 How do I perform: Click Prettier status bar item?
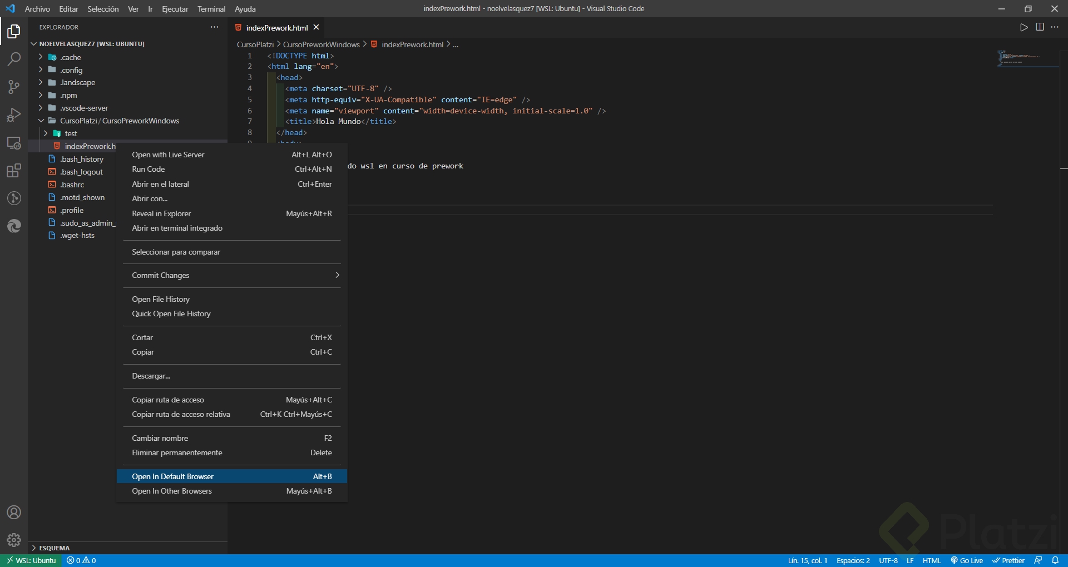(x=1008, y=560)
